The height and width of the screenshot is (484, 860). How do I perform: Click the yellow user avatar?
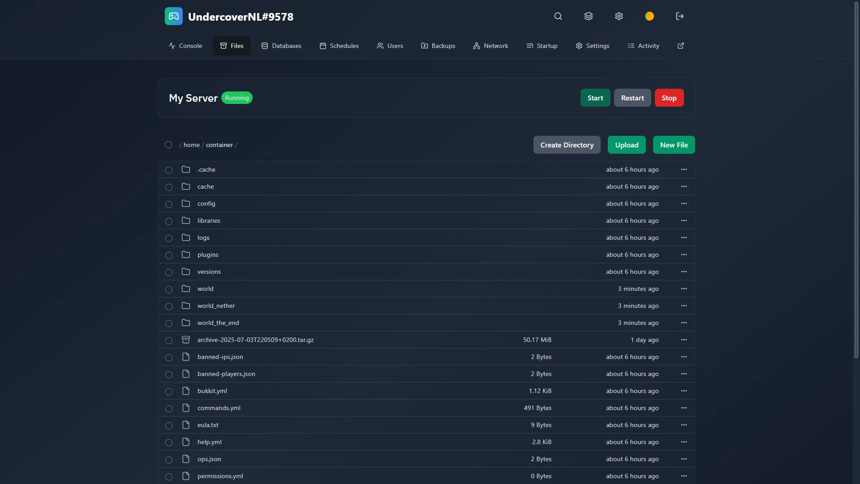pos(649,17)
